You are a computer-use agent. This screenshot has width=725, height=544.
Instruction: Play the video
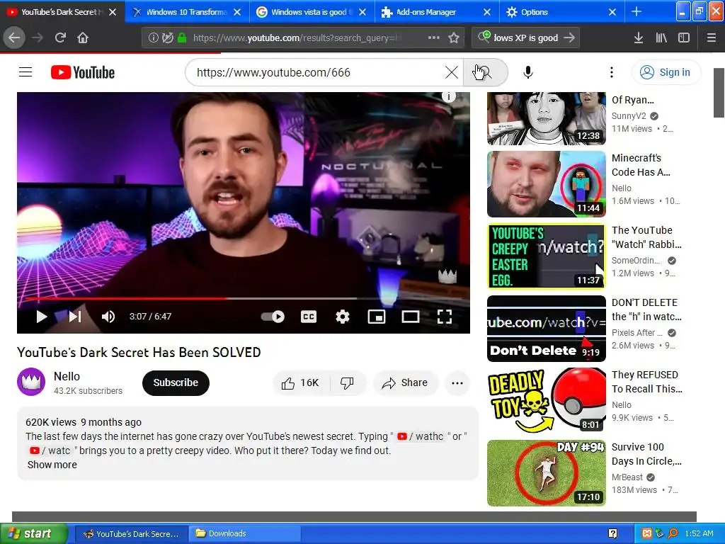pyautogui.click(x=42, y=317)
